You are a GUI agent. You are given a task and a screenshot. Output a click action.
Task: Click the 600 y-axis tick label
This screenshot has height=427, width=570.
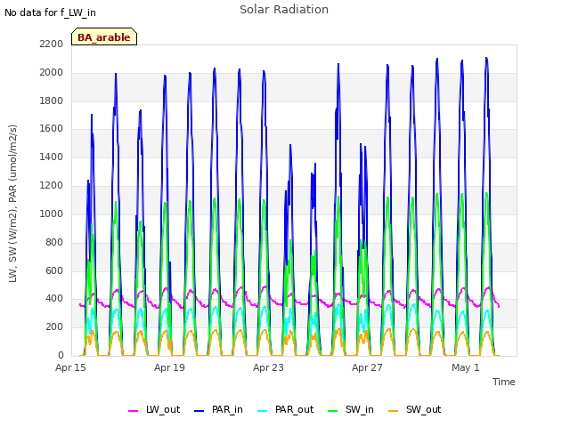point(54,270)
